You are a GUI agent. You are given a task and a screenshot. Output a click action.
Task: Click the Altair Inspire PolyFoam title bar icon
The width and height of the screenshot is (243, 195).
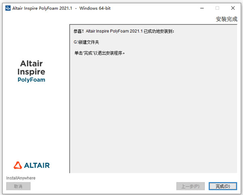point(8,8)
